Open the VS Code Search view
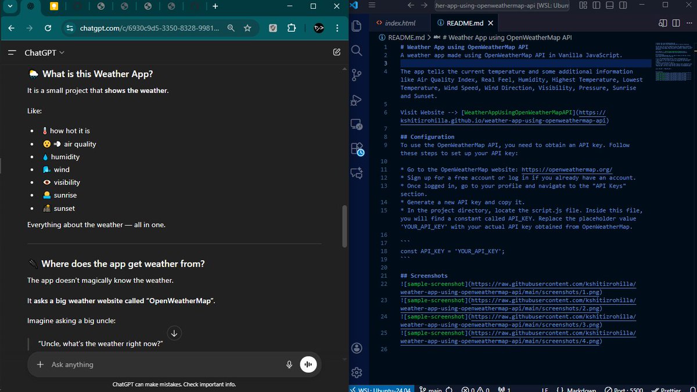The width and height of the screenshot is (697, 392). pos(357,51)
